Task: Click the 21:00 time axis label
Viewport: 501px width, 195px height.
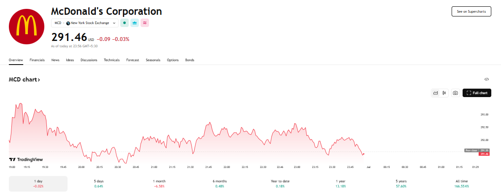Action: 154,167
